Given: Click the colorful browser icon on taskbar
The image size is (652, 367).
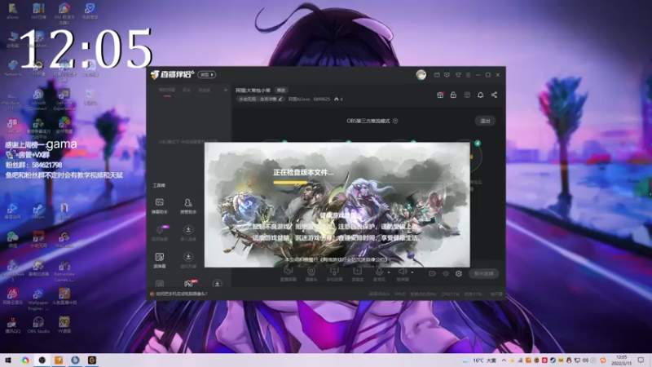Looking at the screenshot, I should coord(25,360).
